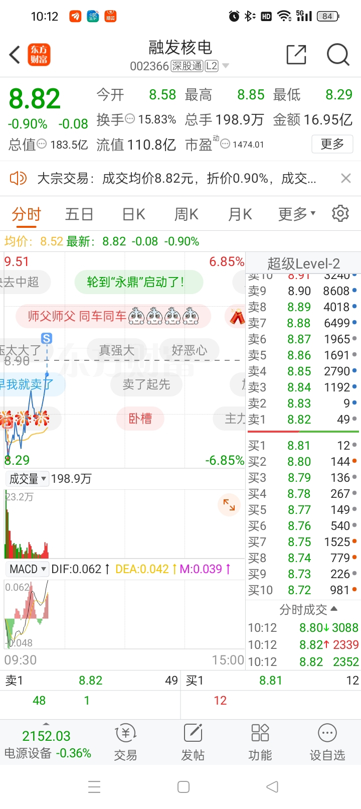Tap the Android back triangle icon
This screenshot has height=809, width=361.
pyautogui.click(x=272, y=786)
